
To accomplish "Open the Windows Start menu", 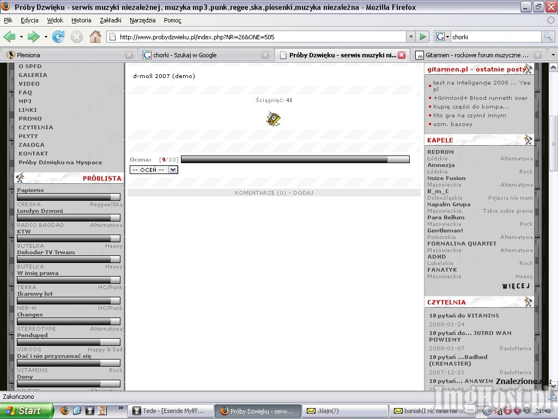I will tap(27, 411).
